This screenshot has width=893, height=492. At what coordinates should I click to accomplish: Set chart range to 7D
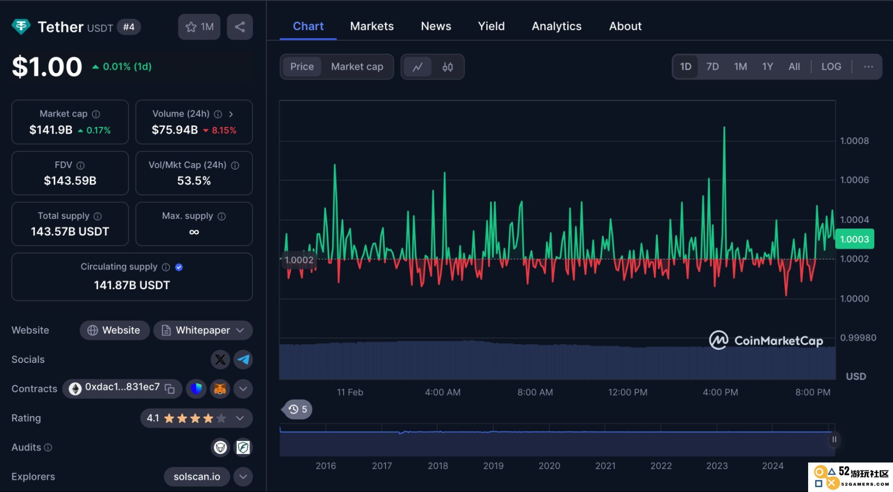pos(713,67)
